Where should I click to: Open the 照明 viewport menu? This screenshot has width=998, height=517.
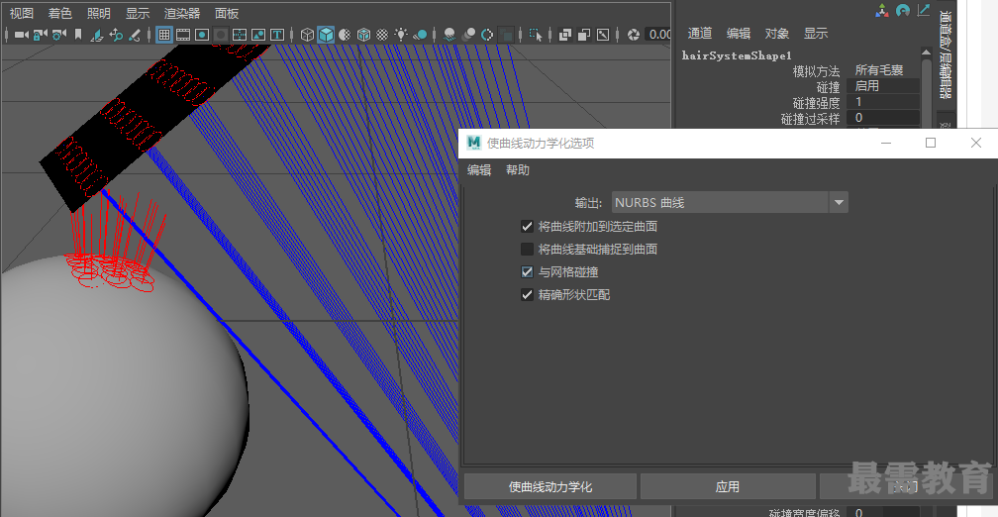coord(99,14)
